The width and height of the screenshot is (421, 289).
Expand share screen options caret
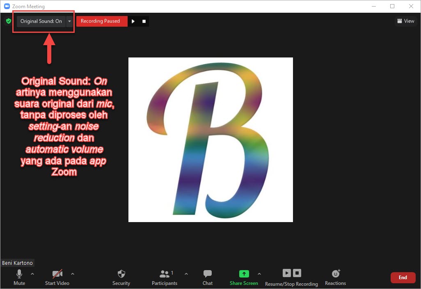point(259,274)
